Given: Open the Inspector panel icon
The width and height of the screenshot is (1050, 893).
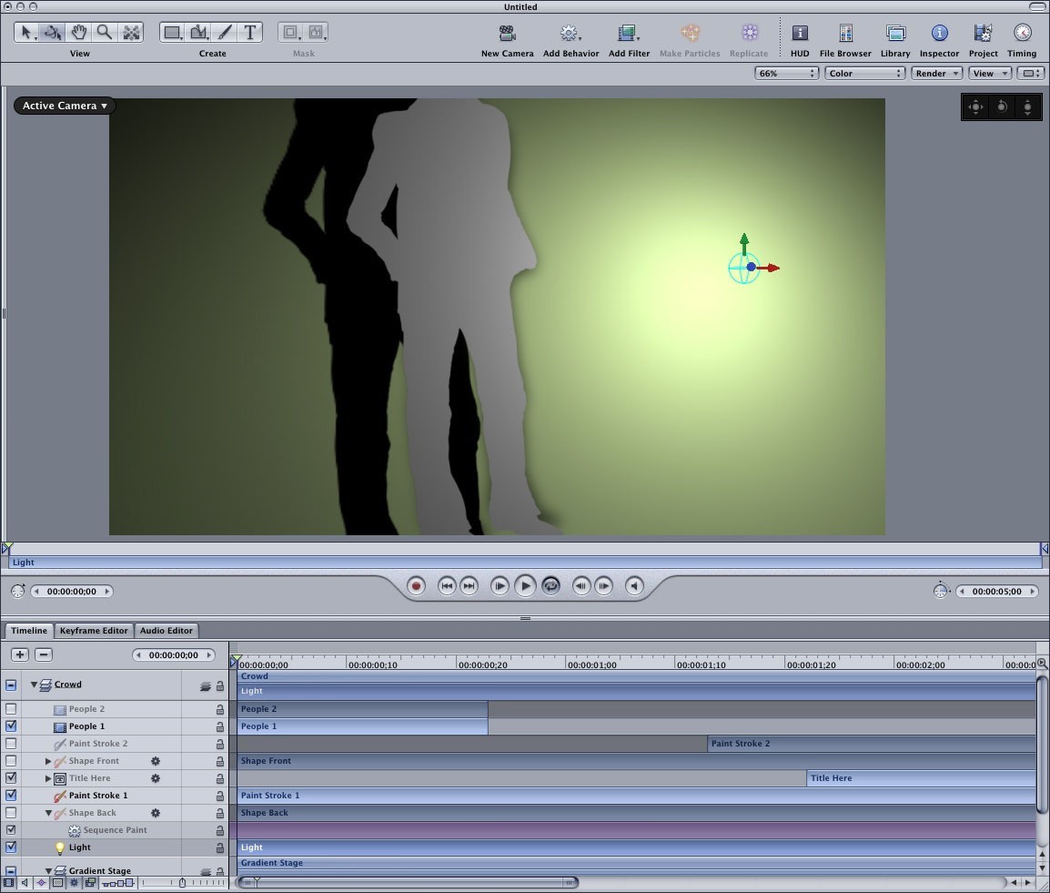Looking at the screenshot, I should (x=939, y=33).
